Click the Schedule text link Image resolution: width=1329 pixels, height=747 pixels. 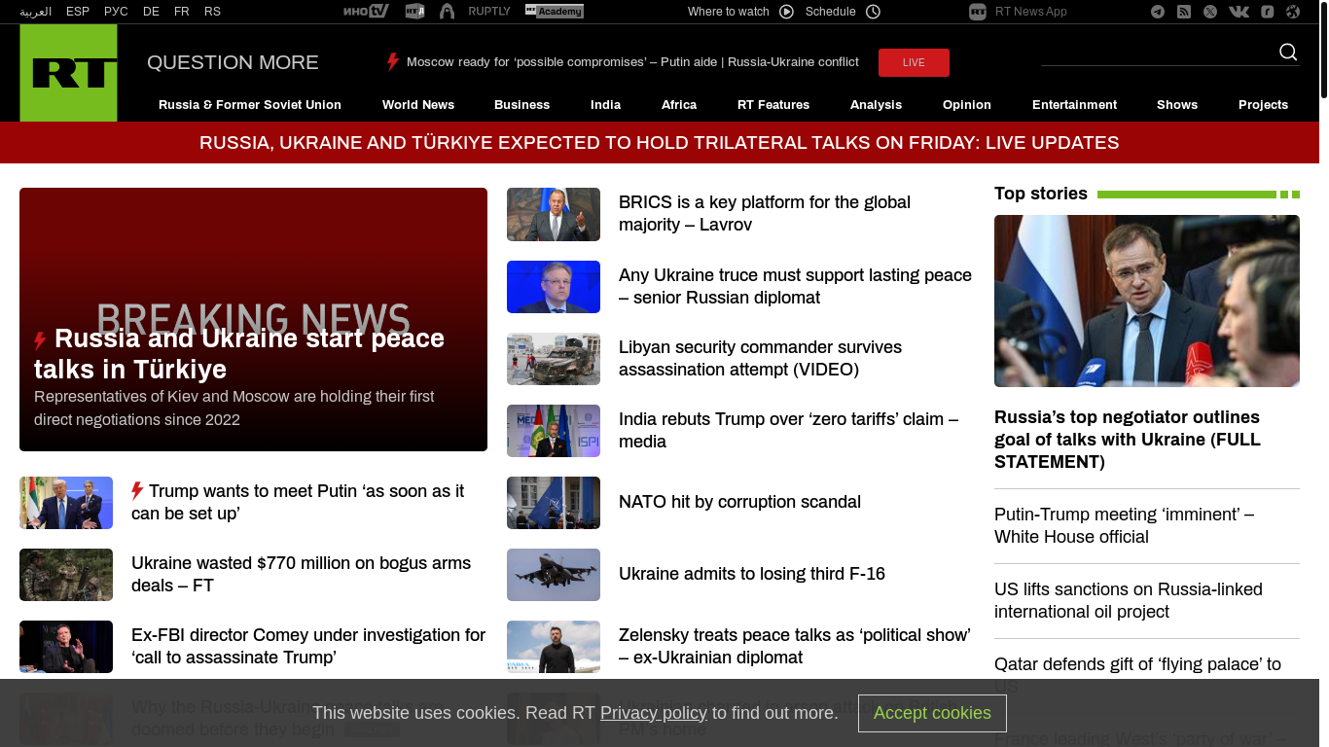(x=831, y=12)
